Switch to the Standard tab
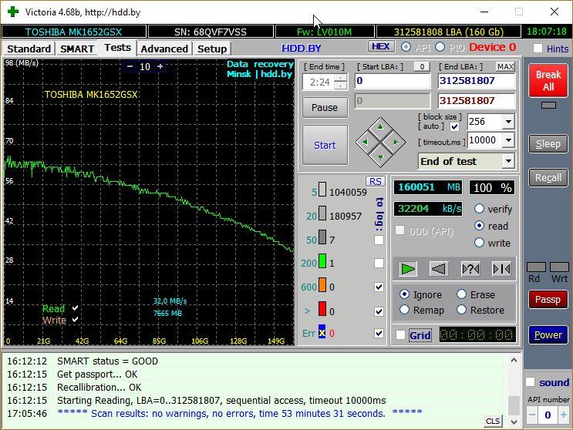This screenshot has height=430, width=573. (x=29, y=49)
